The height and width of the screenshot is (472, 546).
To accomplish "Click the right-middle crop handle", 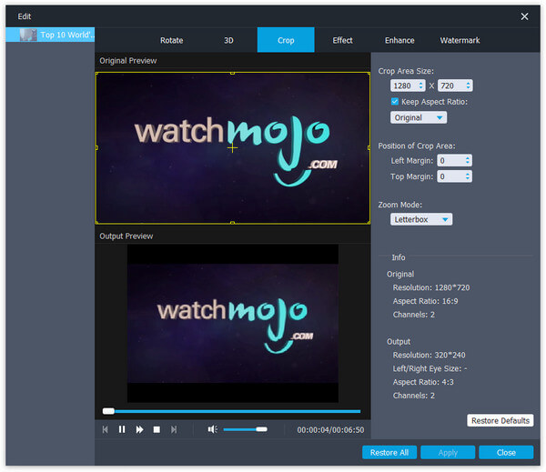I will 369,148.
